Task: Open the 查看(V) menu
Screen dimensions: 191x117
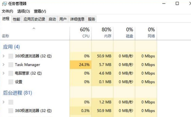Action: (x=40, y=11)
